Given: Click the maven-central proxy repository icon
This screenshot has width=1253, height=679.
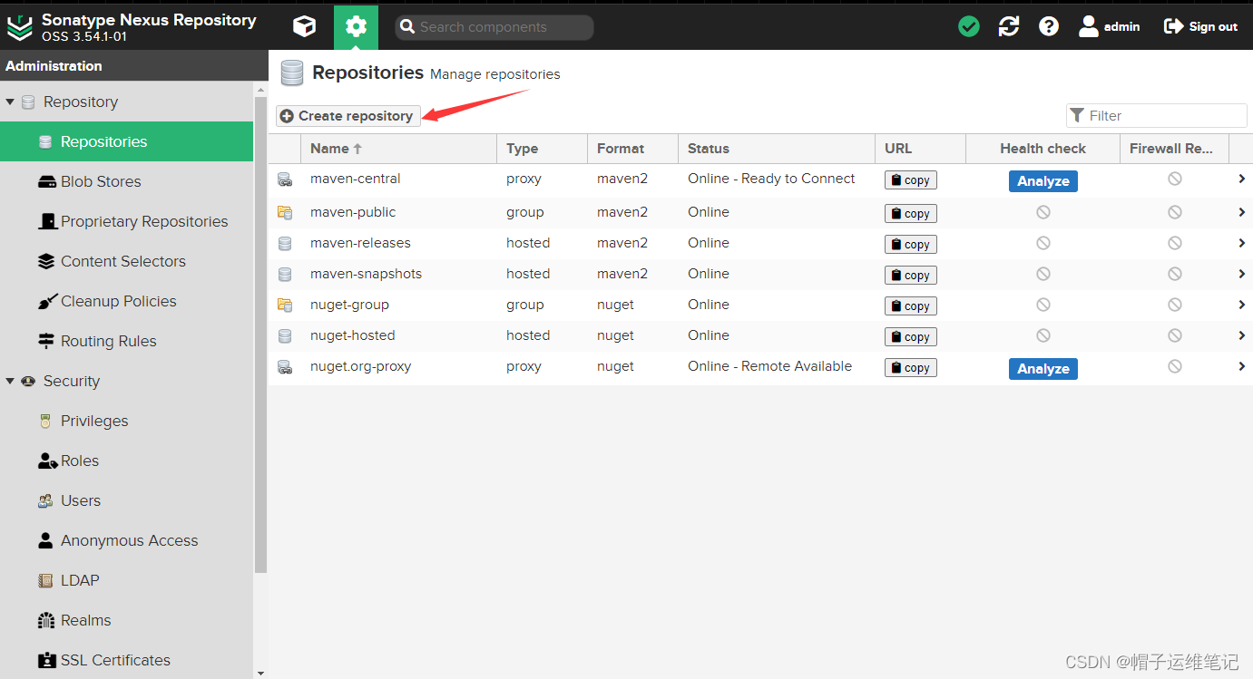Looking at the screenshot, I should [x=285, y=179].
